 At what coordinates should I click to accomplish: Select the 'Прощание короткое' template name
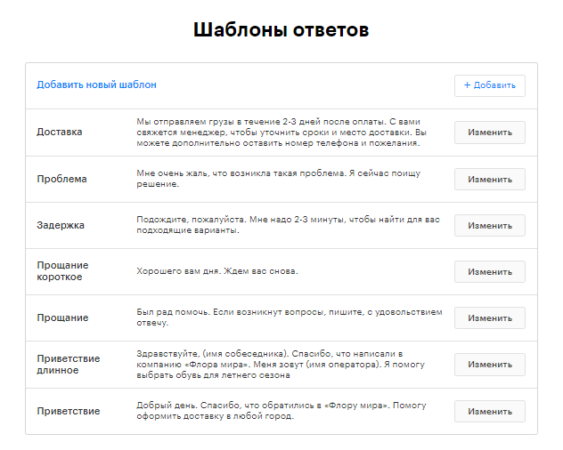62,271
